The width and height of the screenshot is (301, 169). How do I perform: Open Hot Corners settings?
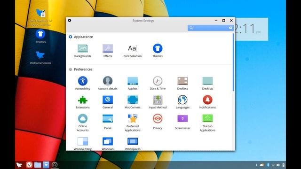tap(133, 102)
